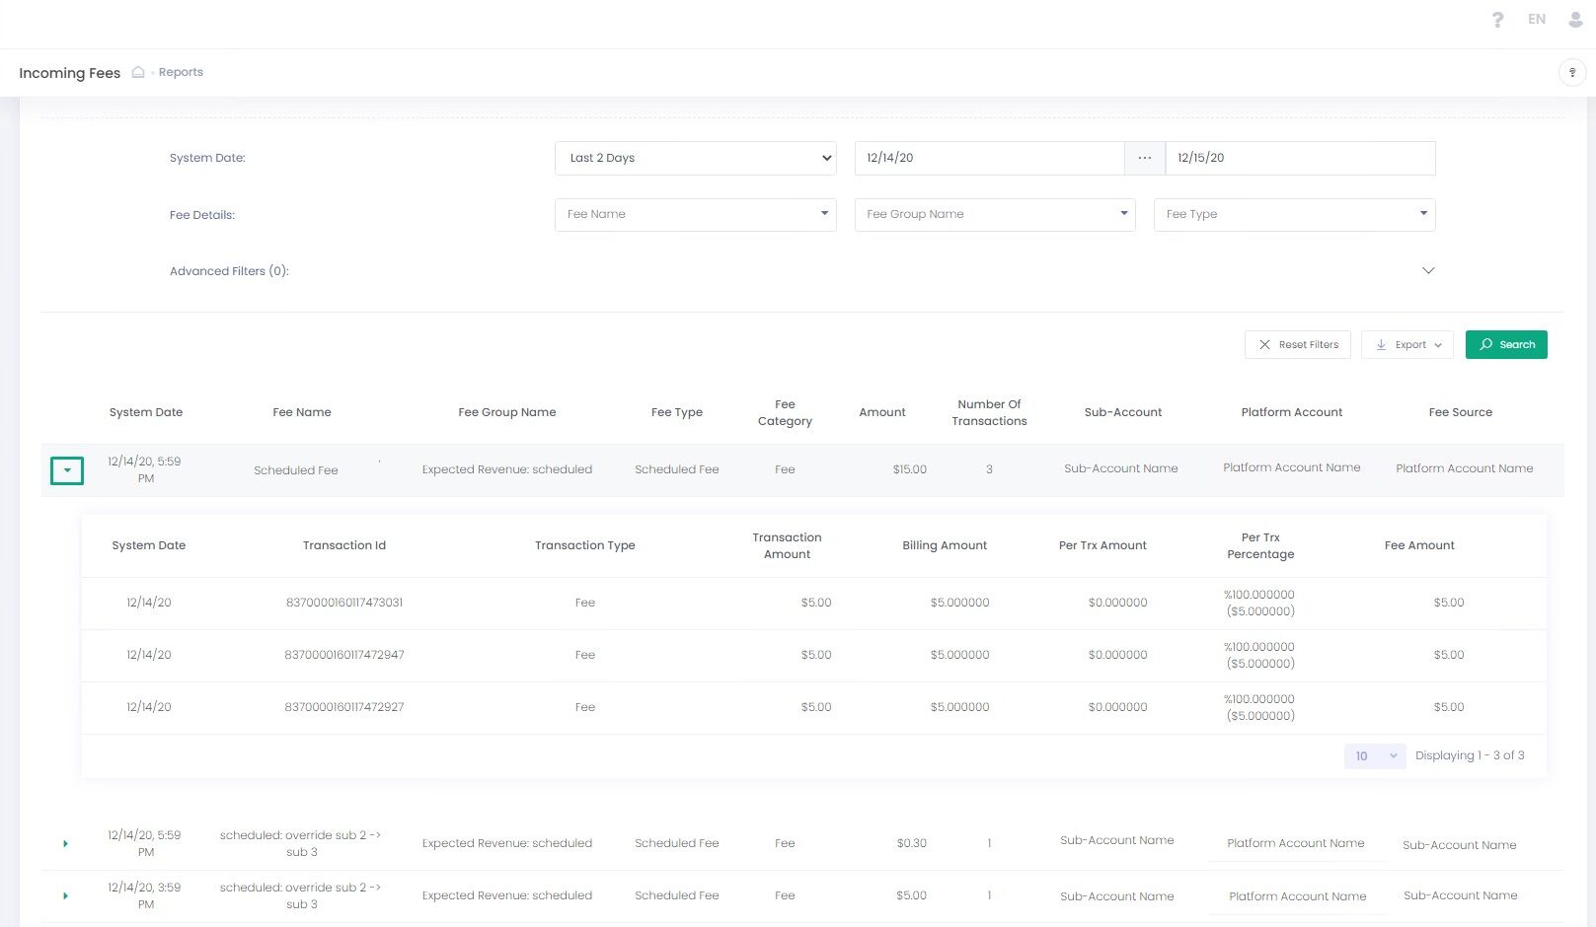This screenshot has height=927, width=1596.
Task: Open the date range picker ellipsis
Action: point(1144,158)
